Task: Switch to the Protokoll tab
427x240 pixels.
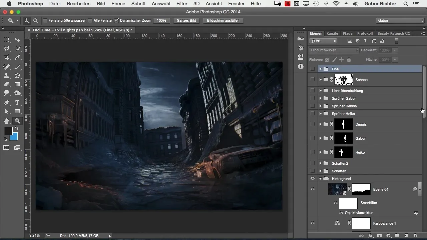Action: [x=365, y=33]
